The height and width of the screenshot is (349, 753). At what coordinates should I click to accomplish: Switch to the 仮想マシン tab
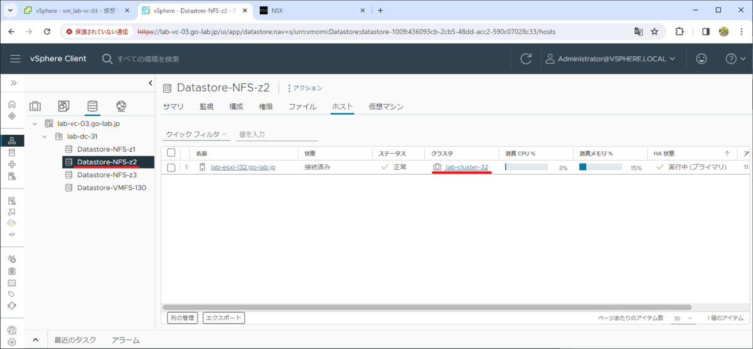tap(386, 107)
